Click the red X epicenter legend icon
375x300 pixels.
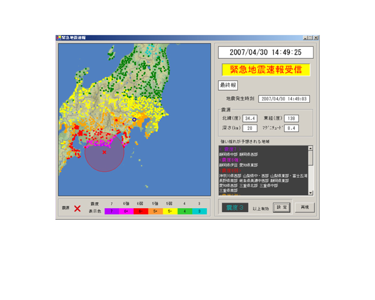(77, 208)
